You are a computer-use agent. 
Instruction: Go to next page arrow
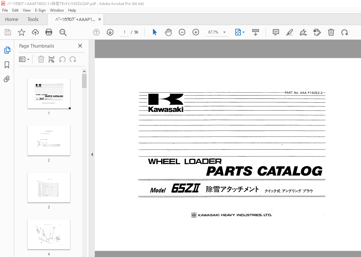point(110,32)
